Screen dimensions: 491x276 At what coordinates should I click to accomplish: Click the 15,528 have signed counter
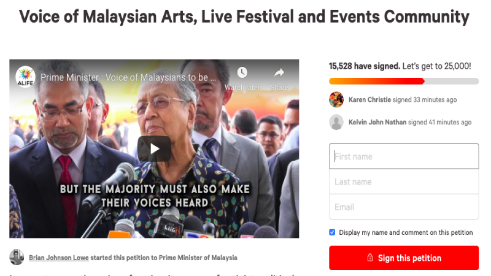[x=364, y=66]
